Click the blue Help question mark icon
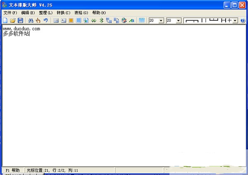This screenshot has width=248, height=175. pos(243,20)
